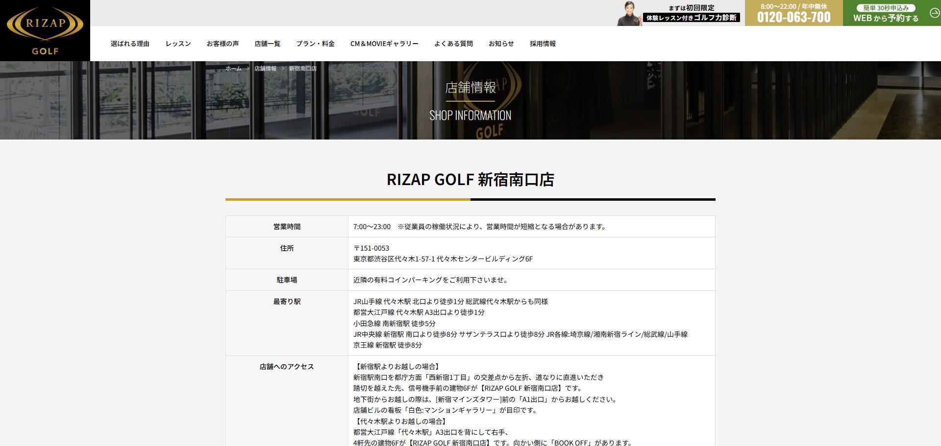Open the 店舗一覧 menu item
This screenshot has height=446, width=941.
pyautogui.click(x=267, y=44)
